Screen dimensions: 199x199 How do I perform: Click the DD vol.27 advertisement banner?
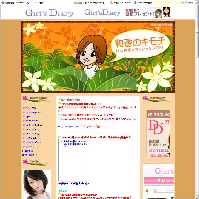158,133
